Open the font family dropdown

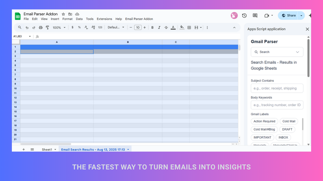coord(116,27)
